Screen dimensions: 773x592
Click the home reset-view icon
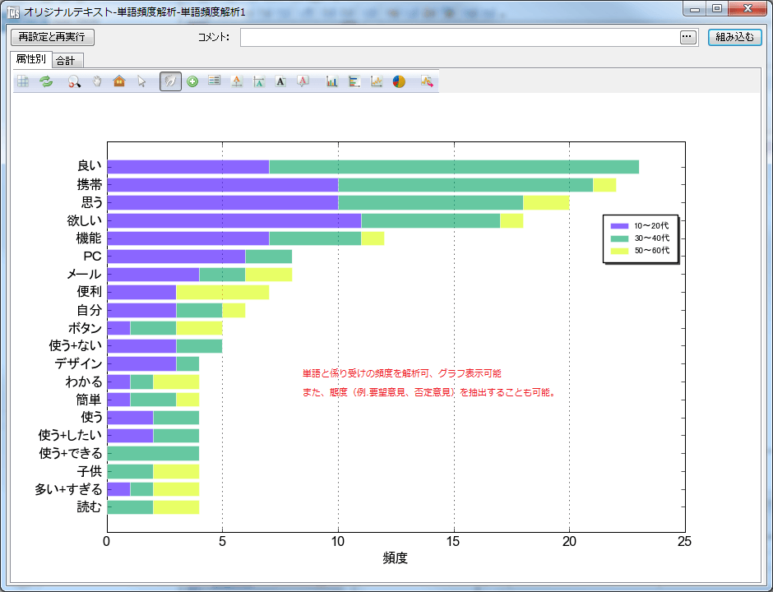(120, 81)
